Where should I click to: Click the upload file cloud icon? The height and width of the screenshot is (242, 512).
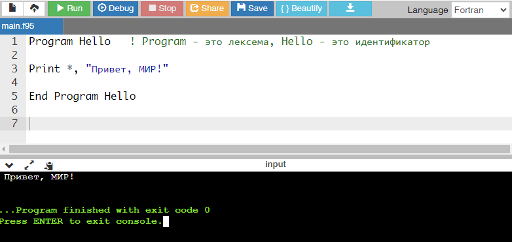point(34,8)
